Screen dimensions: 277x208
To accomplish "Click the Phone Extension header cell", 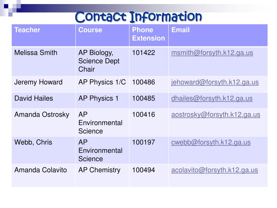I will click(x=149, y=35).
